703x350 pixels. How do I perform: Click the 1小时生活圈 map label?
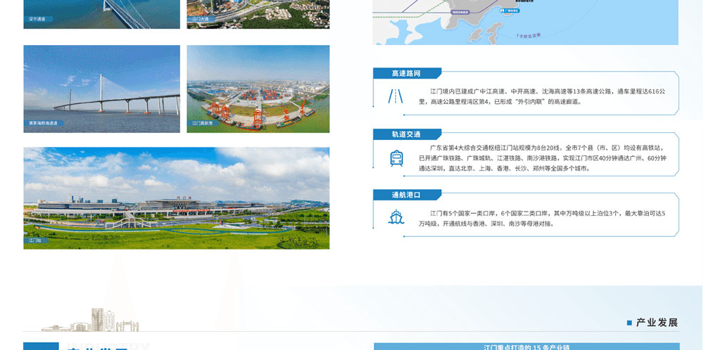tap(529, 35)
